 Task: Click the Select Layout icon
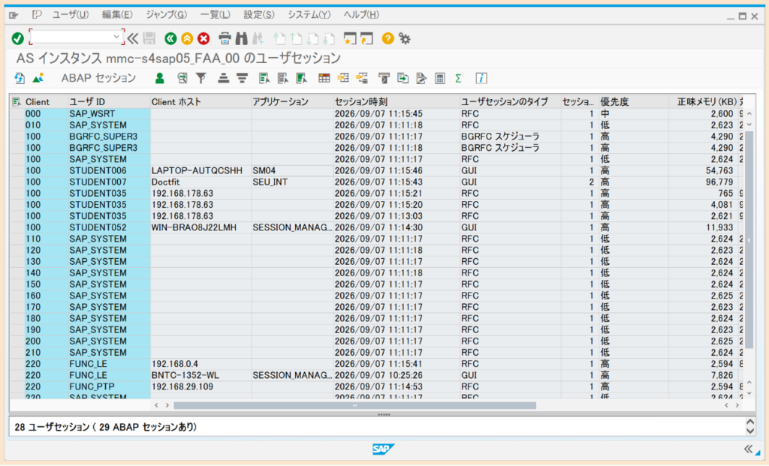click(343, 78)
